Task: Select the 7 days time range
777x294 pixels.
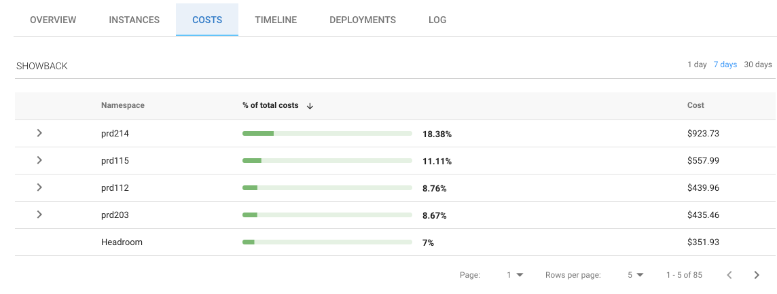Action: pos(725,65)
